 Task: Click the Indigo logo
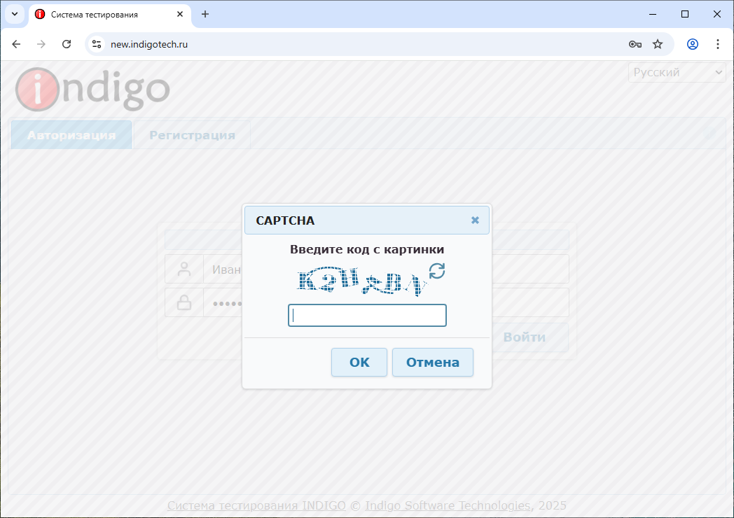pyautogui.click(x=92, y=89)
